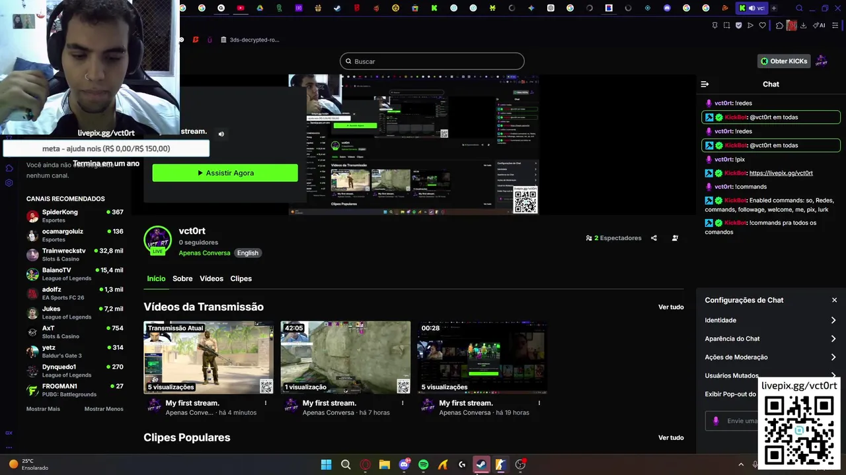Image resolution: width=846 pixels, height=475 pixels.
Task: Switch to the Vídeos tab
Action: pyautogui.click(x=211, y=278)
